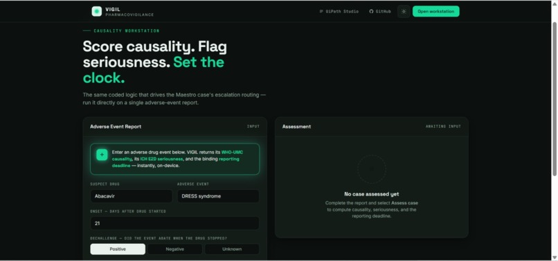Image resolution: width=558 pixels, height=261 pixels.
Task: Toggle the light/dark theme sun icon
Action: pyautogui.click(x=404, y=11)
